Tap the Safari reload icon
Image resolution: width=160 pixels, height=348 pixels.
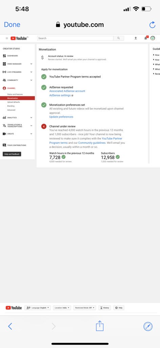coord(152,24)
